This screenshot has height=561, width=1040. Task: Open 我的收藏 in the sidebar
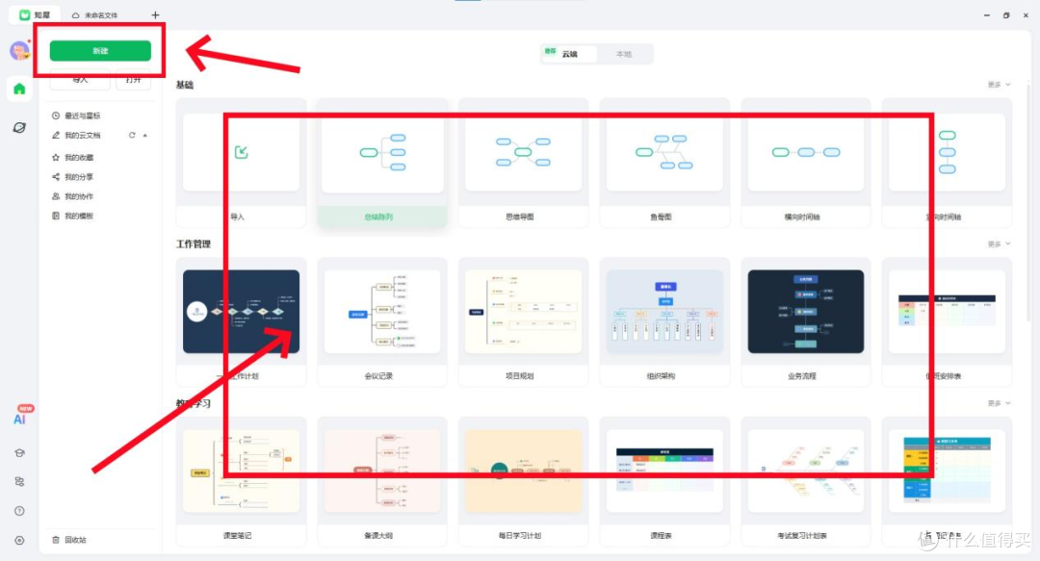(x=79, y=157)
